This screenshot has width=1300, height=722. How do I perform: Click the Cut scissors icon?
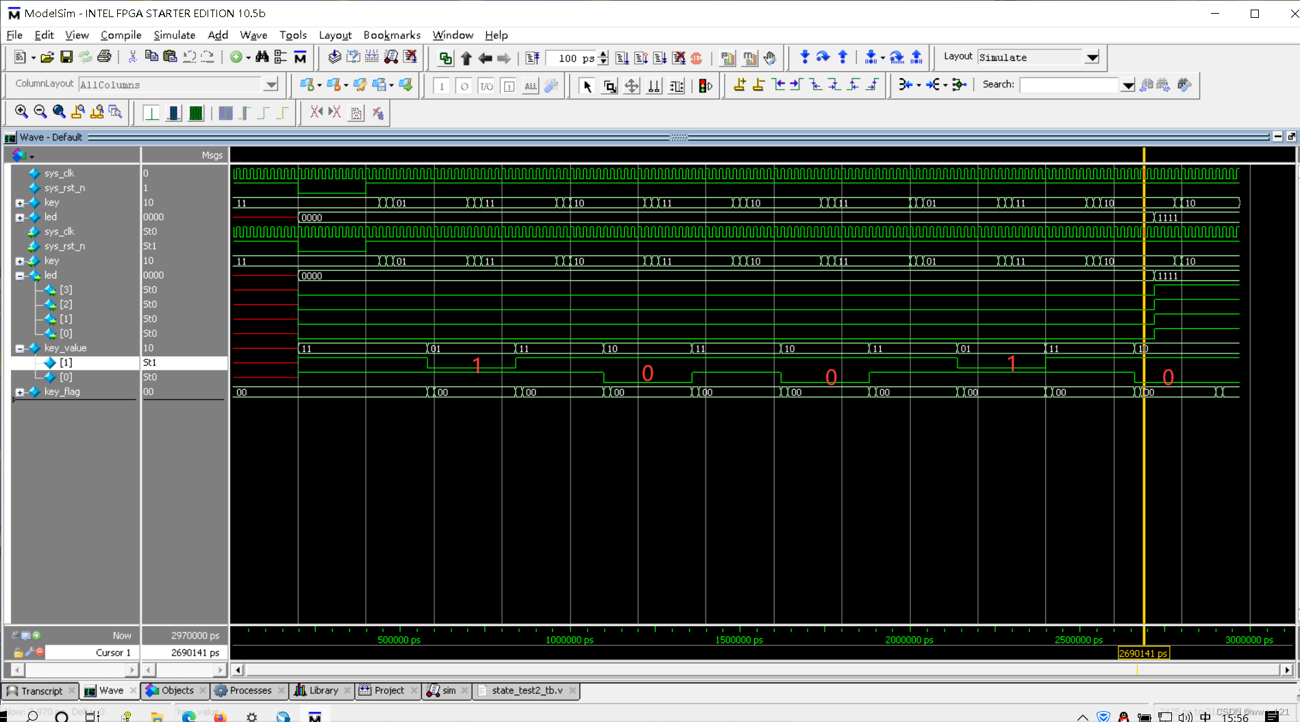pos(132,58)
